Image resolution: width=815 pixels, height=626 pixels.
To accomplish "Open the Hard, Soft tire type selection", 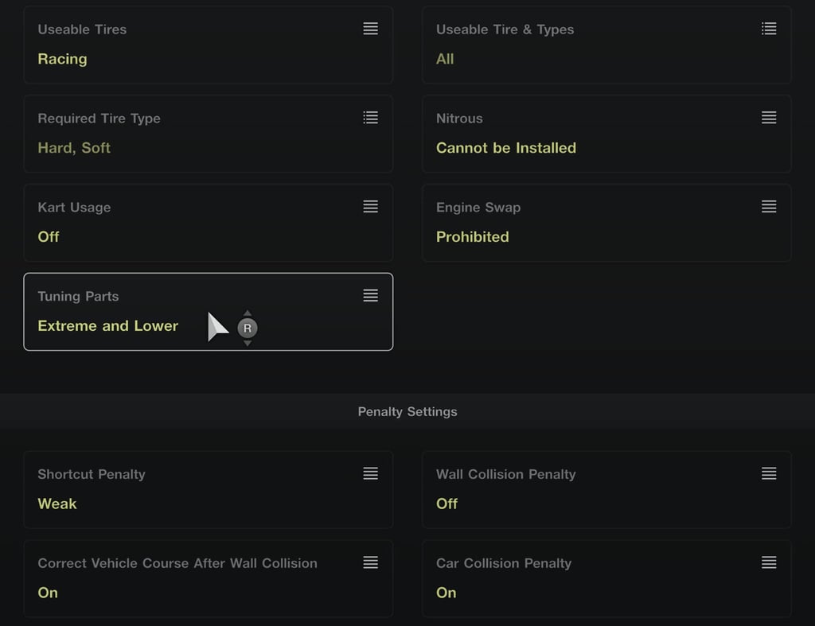I will [x=74, y=148].
